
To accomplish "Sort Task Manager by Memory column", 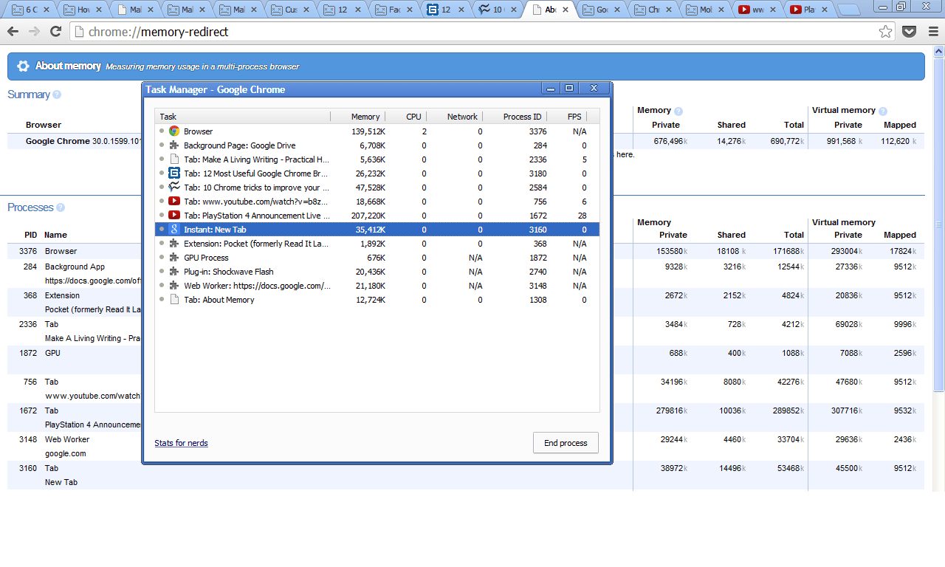I will 357,117.
